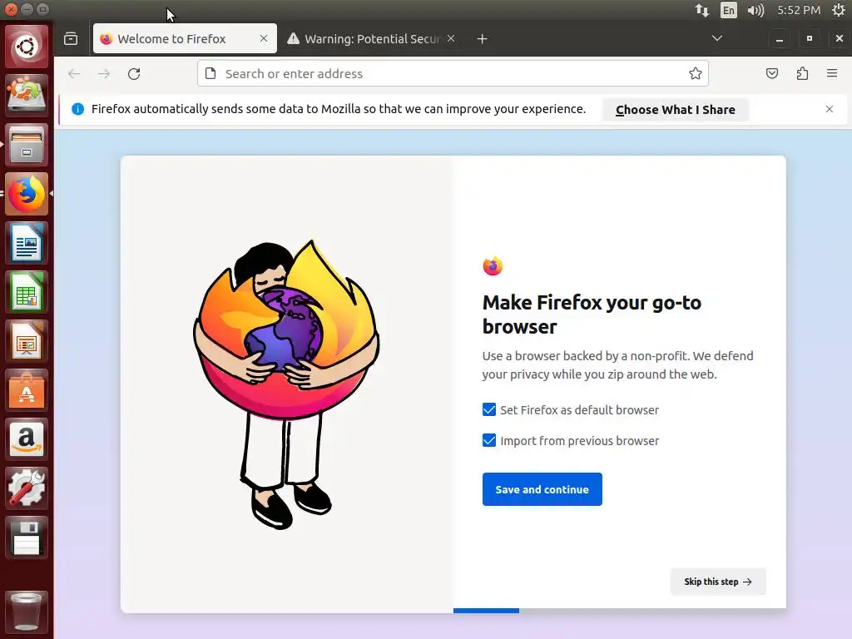The height and width of the screenshot is (639, 852).
Task: Click the Choose What I Share button
Action: [x=676, y=110]
